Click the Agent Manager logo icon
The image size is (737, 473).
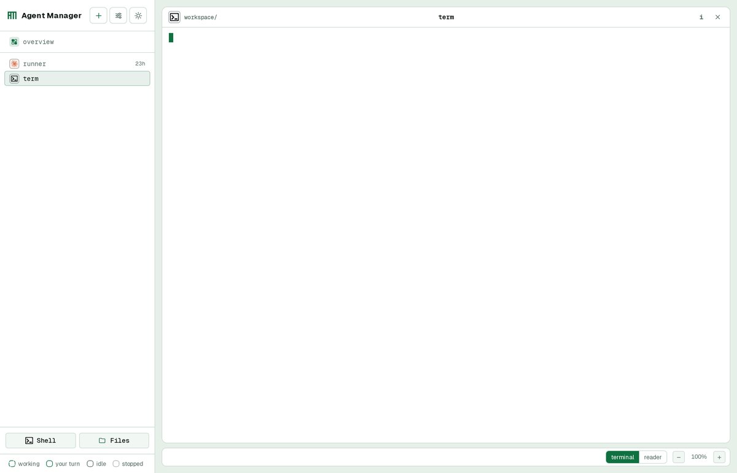pyautogui.click(x=12, y=15)
